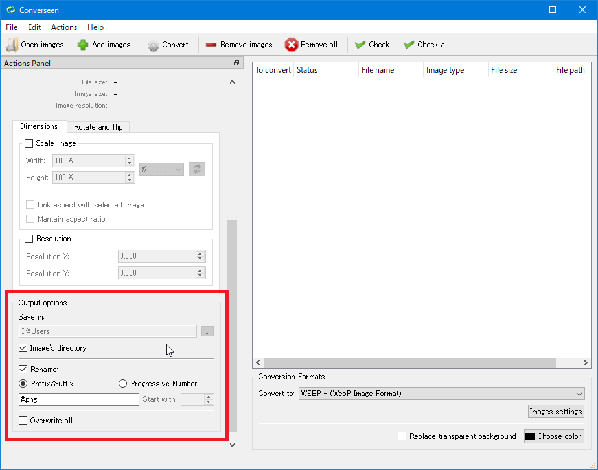Select the Progressive Number radio button
Image resolution: width=598 pixels, height=470 pixels.
tap(123, 384)
